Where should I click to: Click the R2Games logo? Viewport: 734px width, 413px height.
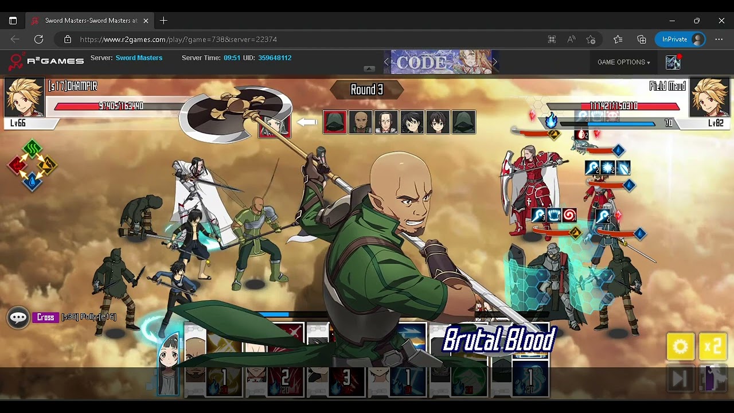pos(46,60)
